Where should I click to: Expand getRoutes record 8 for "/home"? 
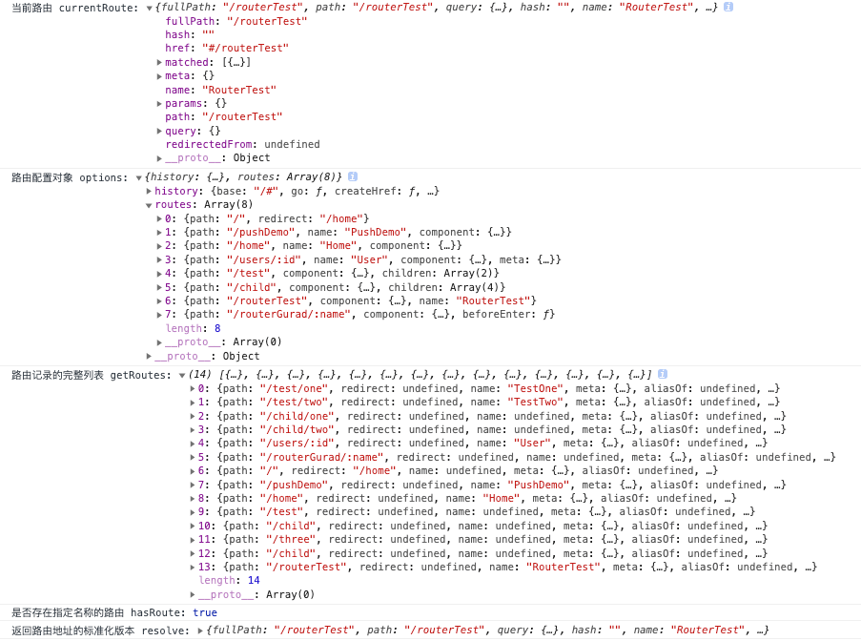coord(193,499)
